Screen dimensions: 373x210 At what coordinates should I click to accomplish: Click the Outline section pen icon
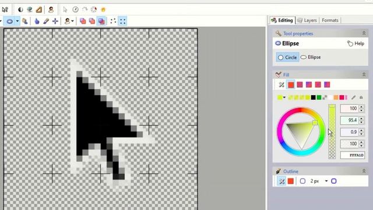[278, 171]
